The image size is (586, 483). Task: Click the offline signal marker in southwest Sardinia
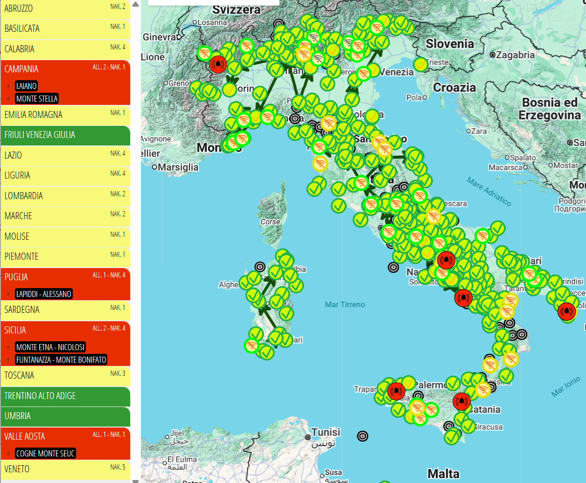point(251,345)
